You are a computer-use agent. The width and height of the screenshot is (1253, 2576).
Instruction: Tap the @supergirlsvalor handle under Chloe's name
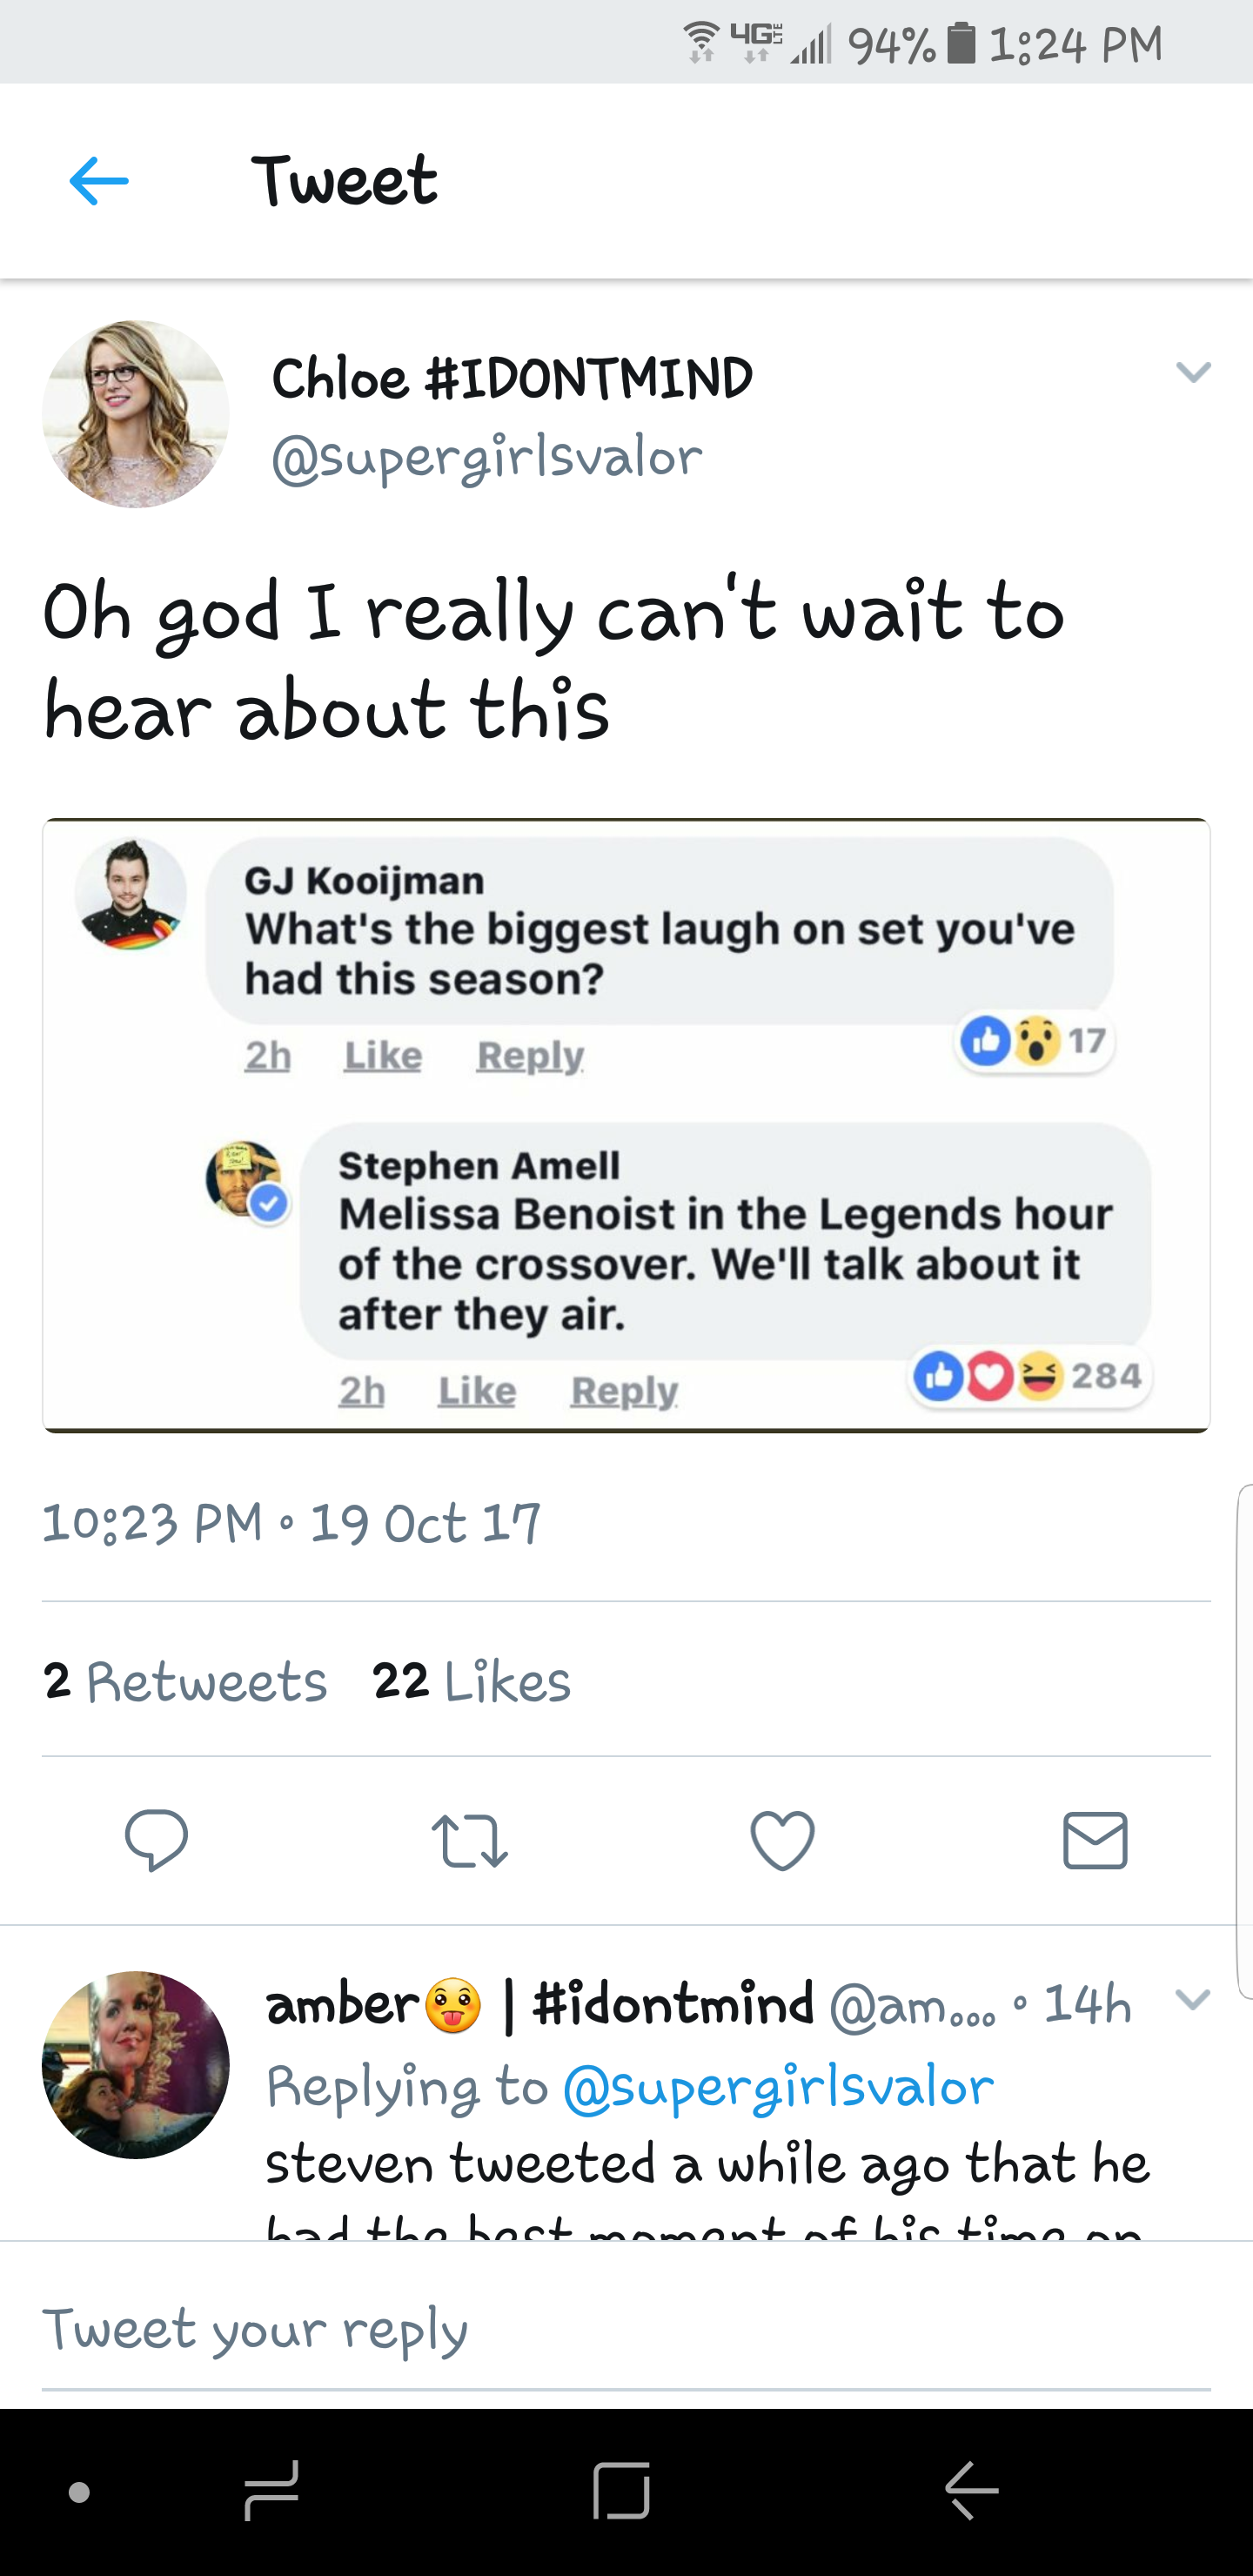pos(487,458)
